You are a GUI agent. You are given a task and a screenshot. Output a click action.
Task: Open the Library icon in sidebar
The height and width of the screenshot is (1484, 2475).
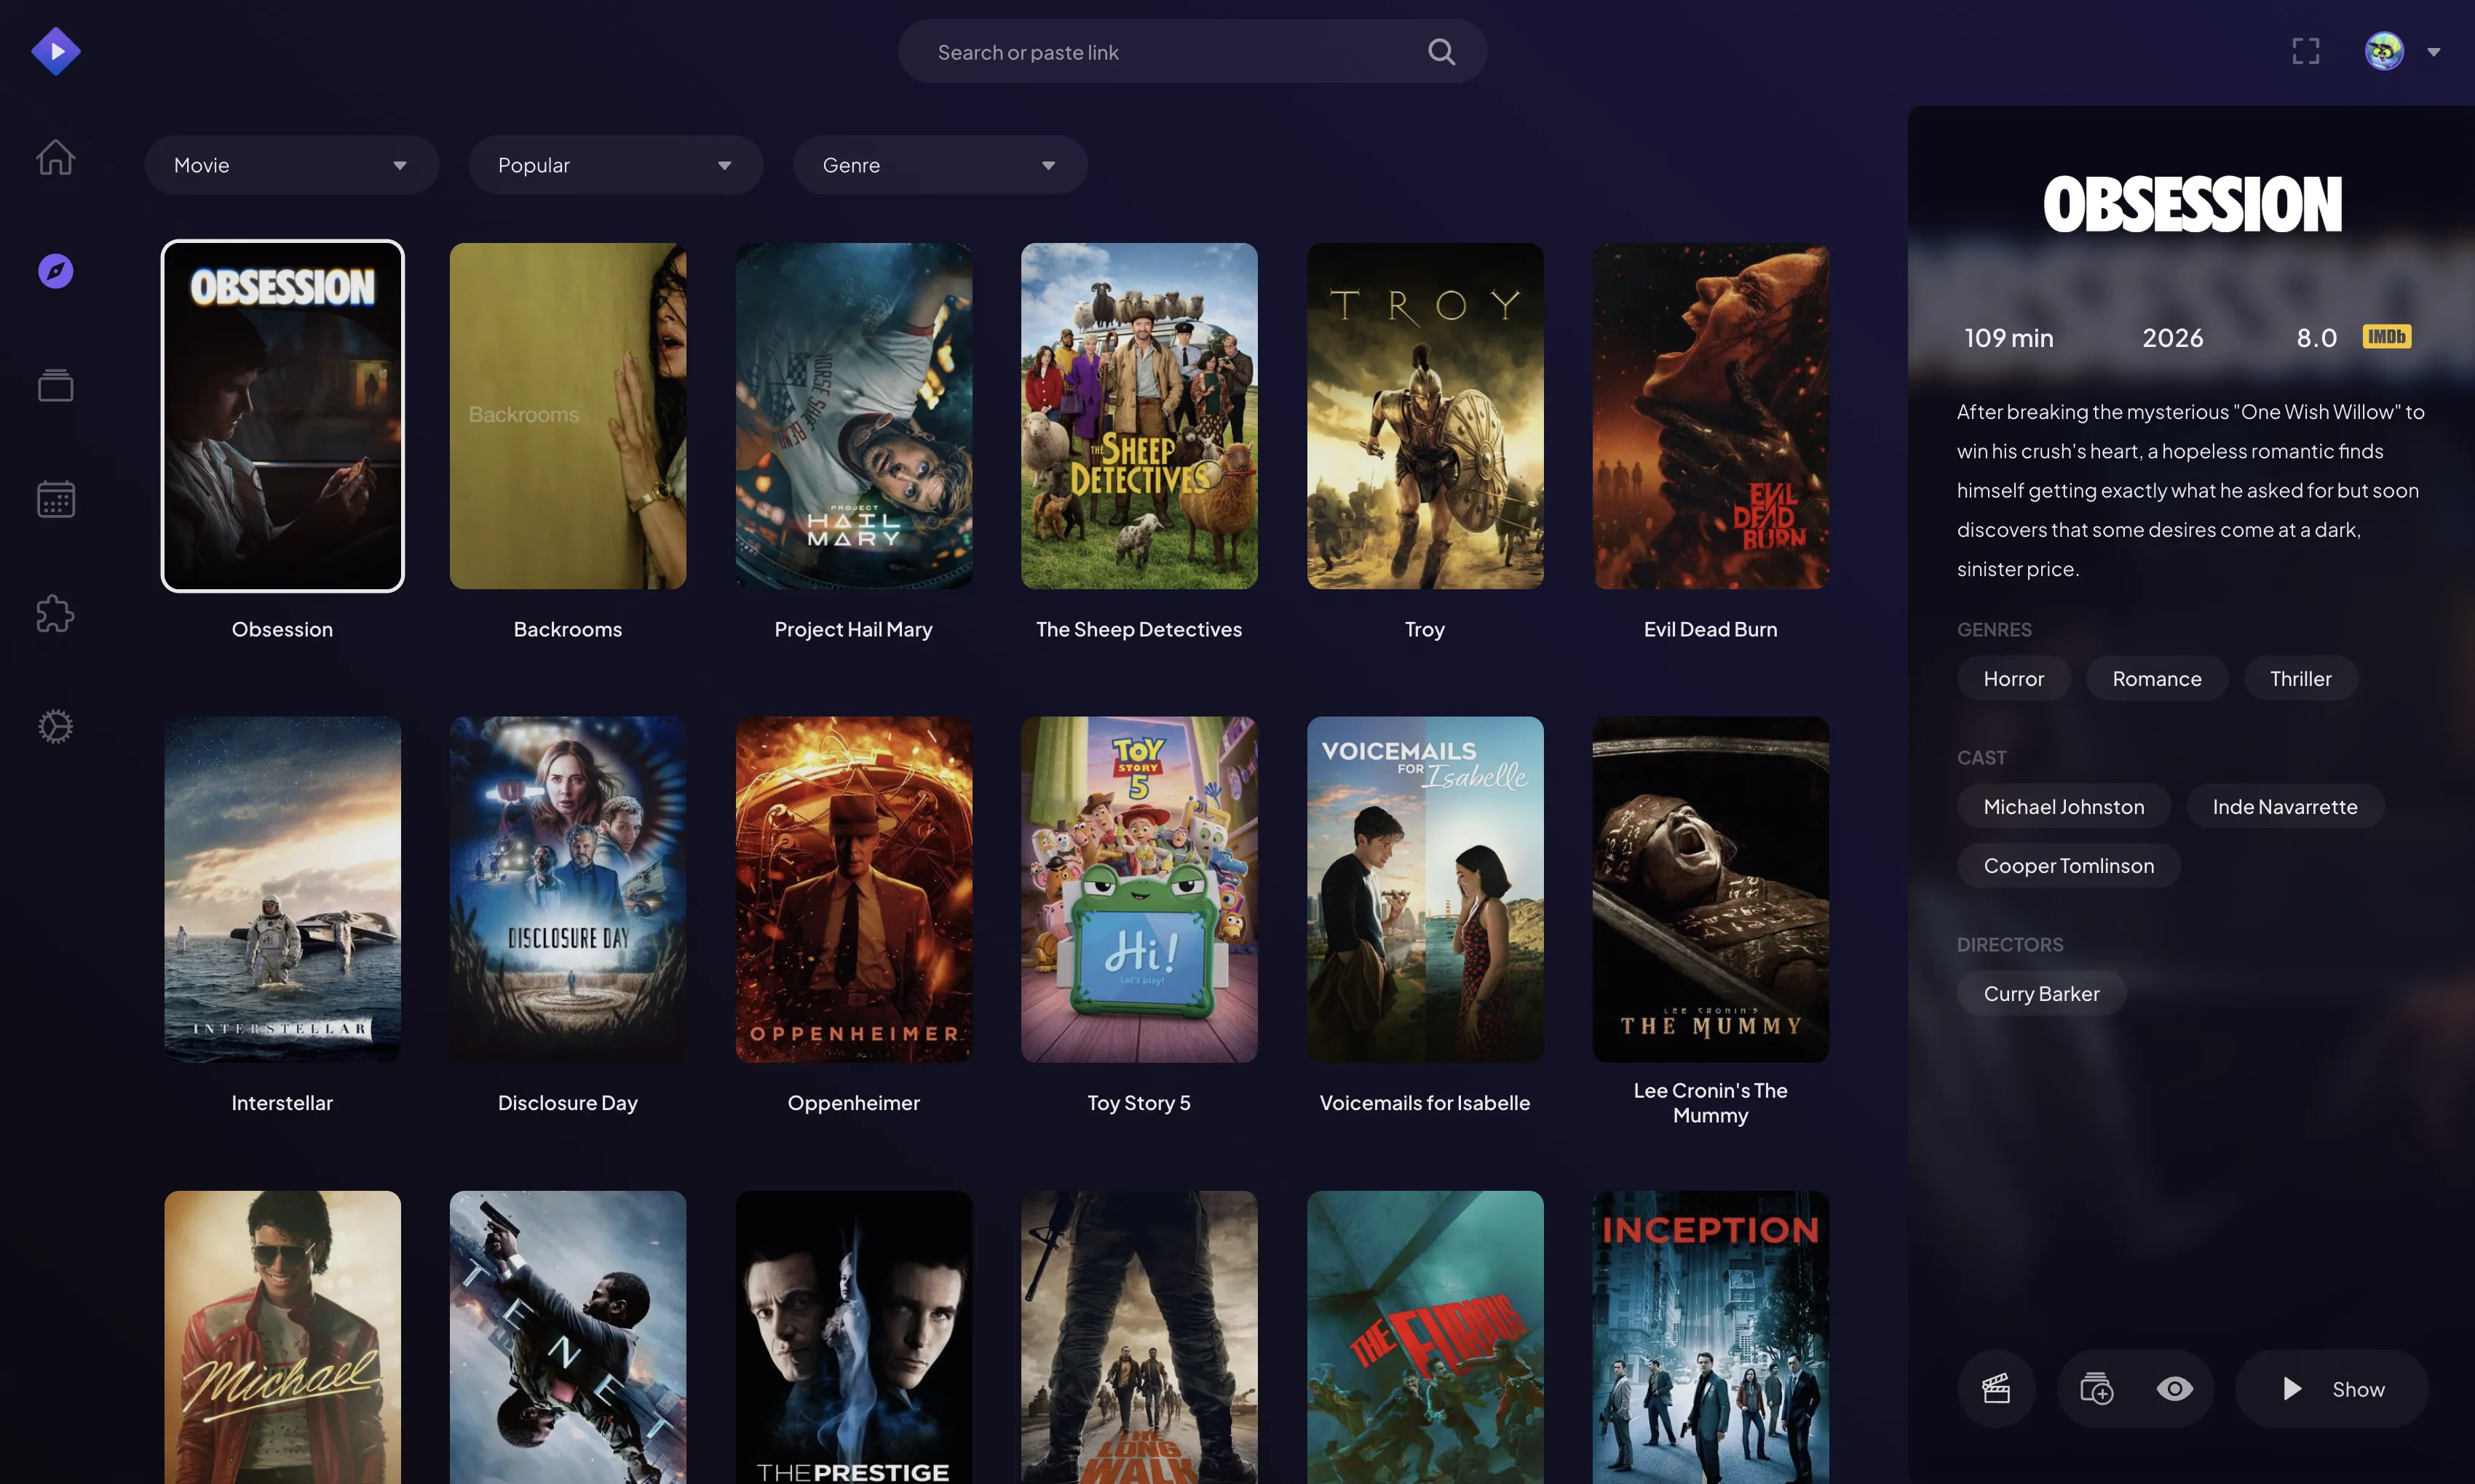click(56, 385)
